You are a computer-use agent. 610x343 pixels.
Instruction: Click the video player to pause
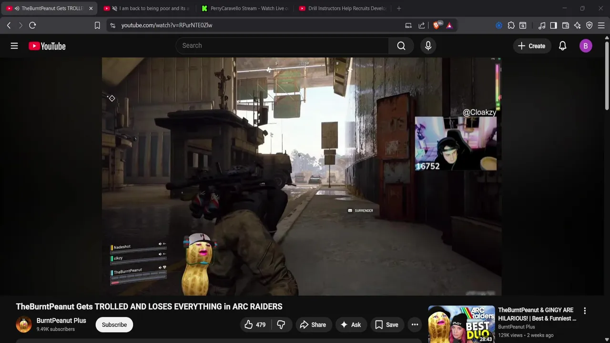point(301,176)
